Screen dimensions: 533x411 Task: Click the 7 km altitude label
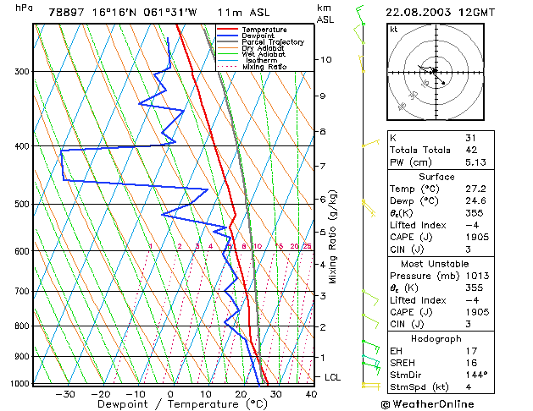pyautogui.click(x=323, y=166)
